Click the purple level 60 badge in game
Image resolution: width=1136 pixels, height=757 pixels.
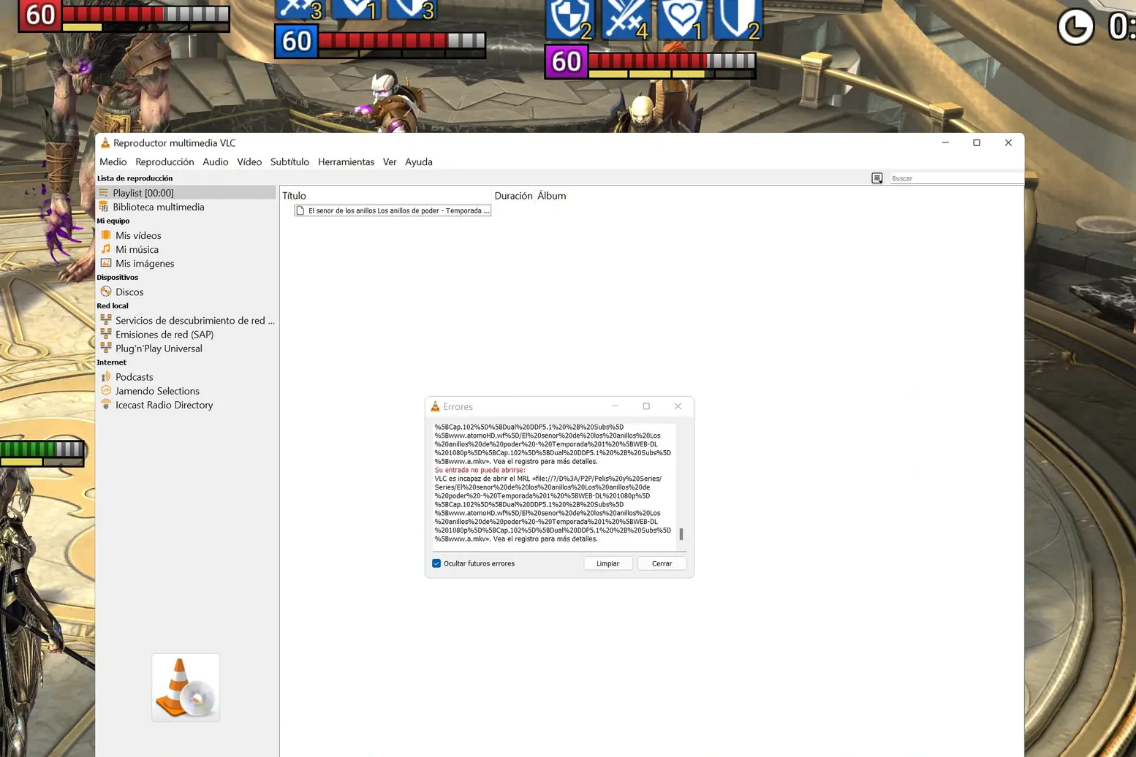[x=567, y=61]
